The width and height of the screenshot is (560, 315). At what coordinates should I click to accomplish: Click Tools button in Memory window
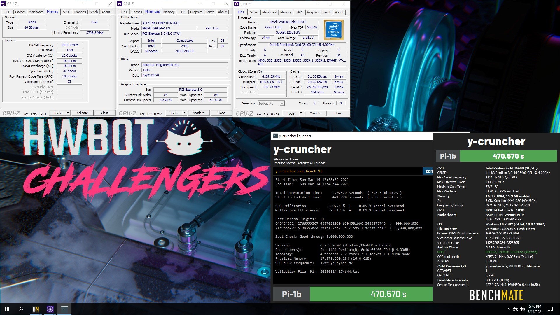click(x=57, y=113)
